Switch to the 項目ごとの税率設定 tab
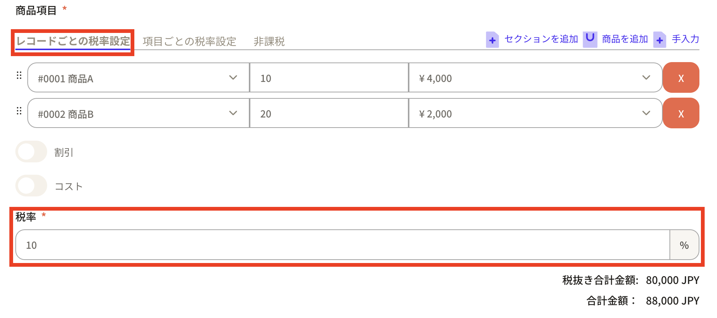 pyautogui.click(x=189, y=41)
